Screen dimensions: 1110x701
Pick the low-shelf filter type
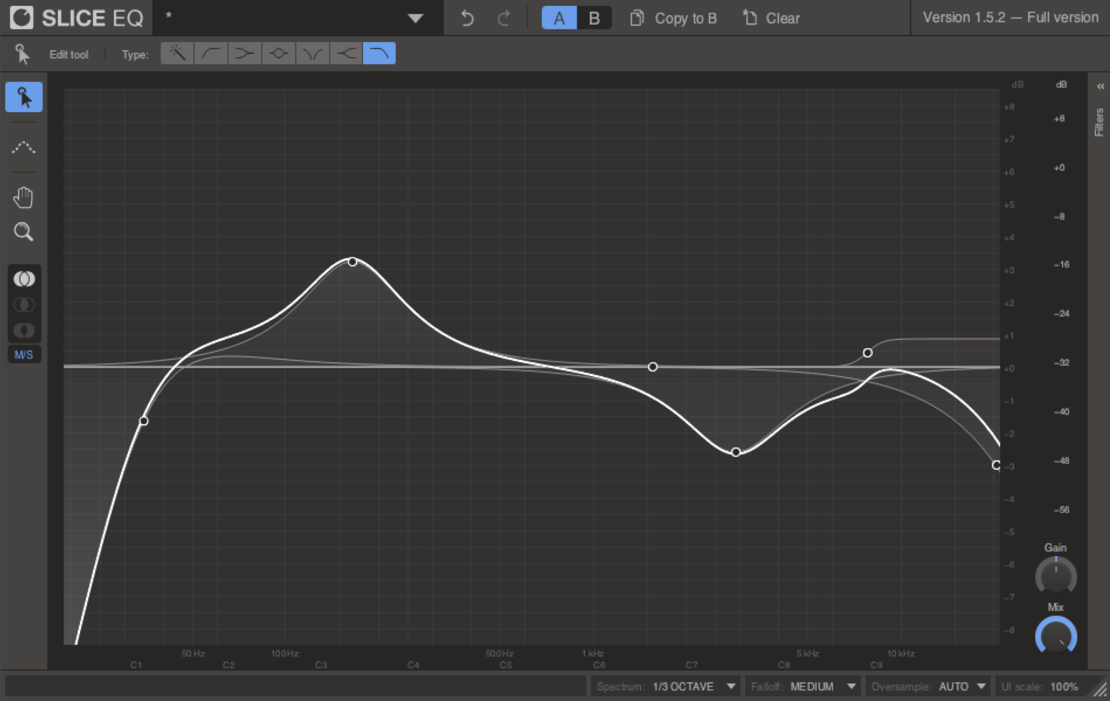click(x=244, y=54)
